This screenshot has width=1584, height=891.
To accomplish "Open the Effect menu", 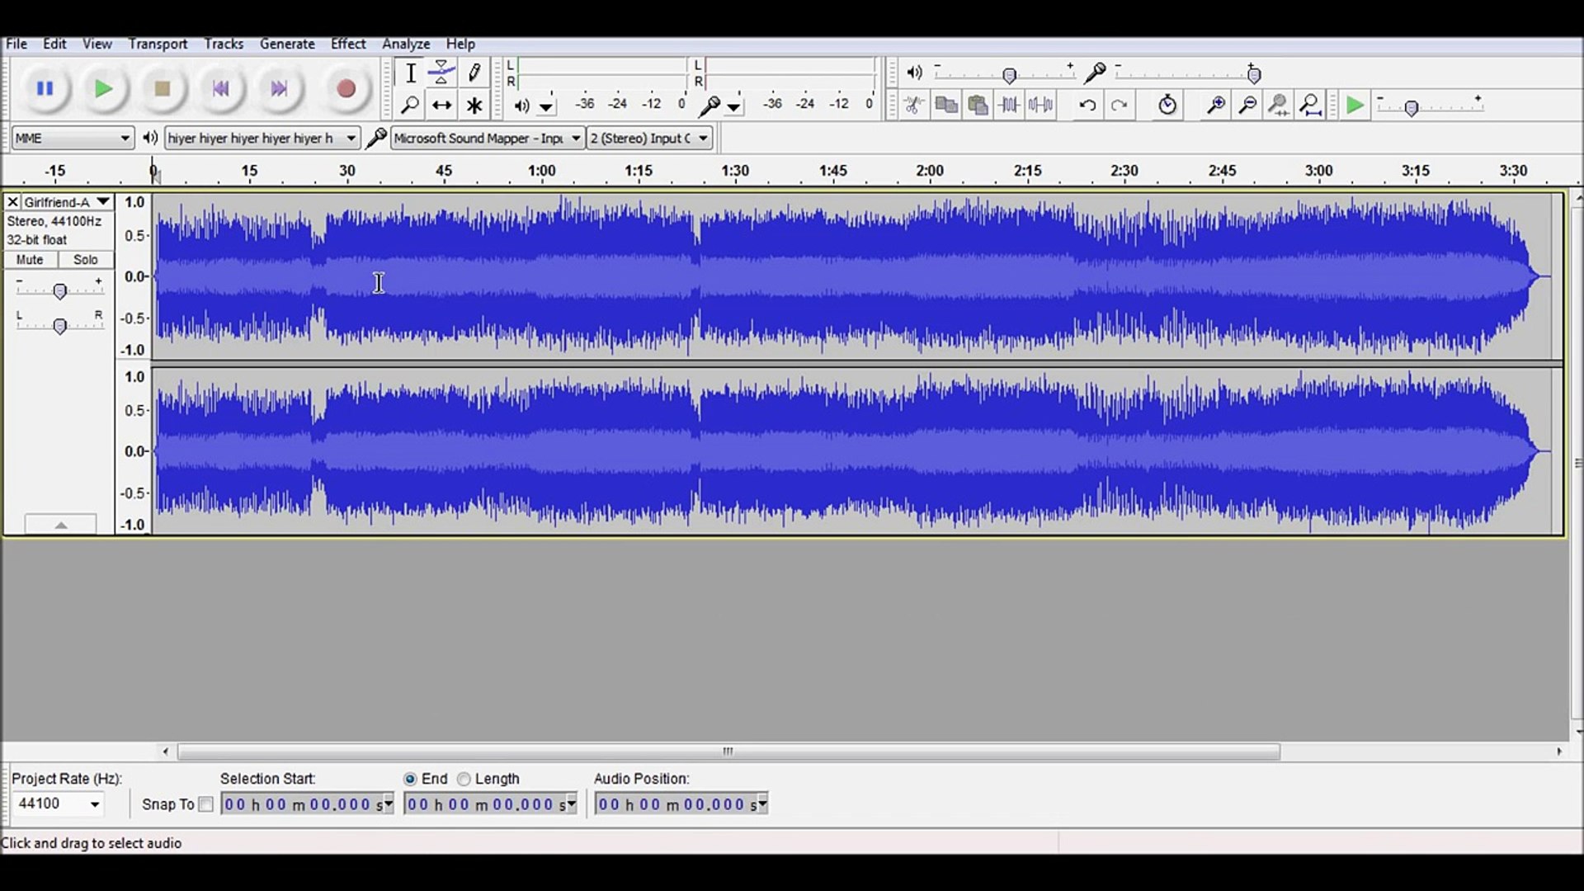I will click(347, 44).
